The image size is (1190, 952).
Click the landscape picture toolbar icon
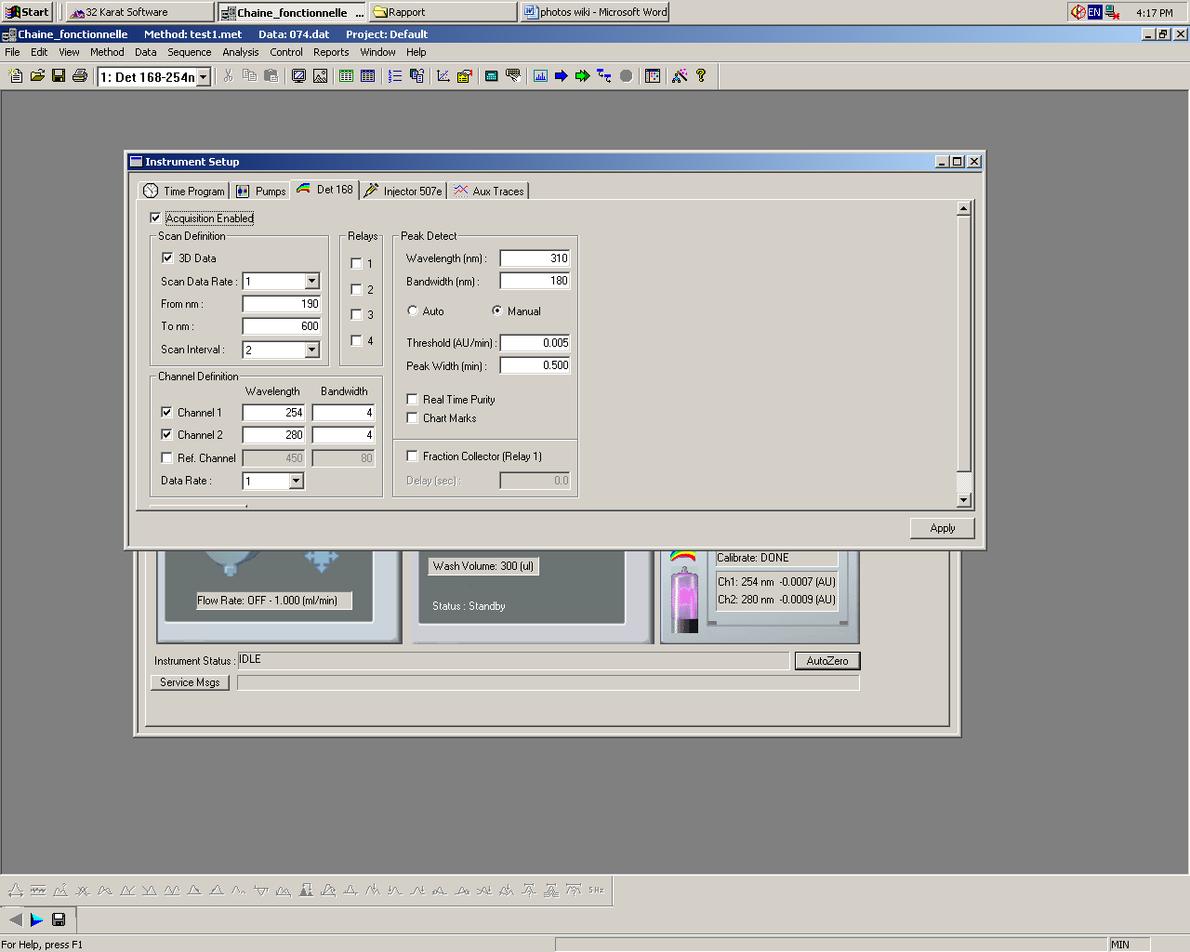[x=320, y=76]
